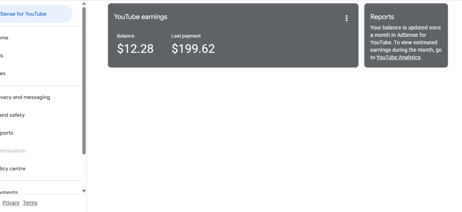Open the Sites sidebar item

(x=4, y=73)
